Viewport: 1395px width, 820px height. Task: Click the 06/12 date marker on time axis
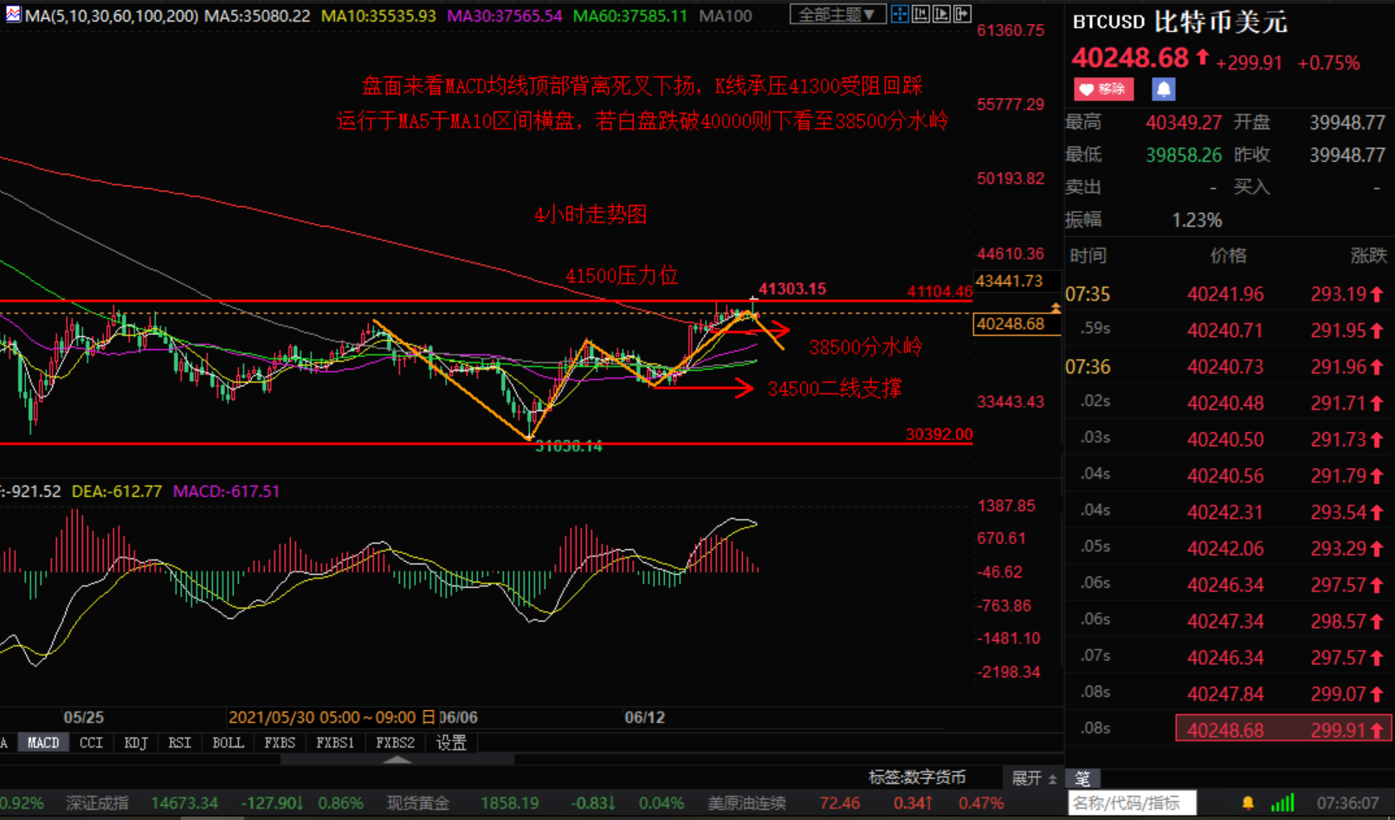[x=645, y=717]
